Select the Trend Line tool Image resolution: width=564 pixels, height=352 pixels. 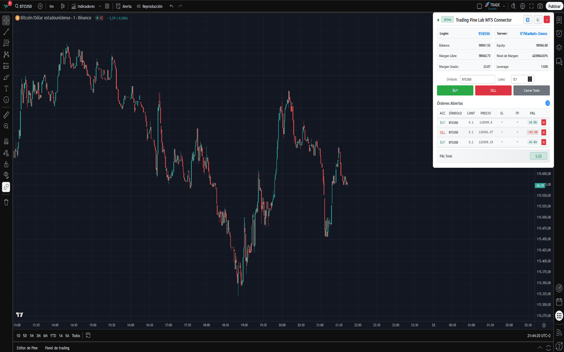click(6, 31)
